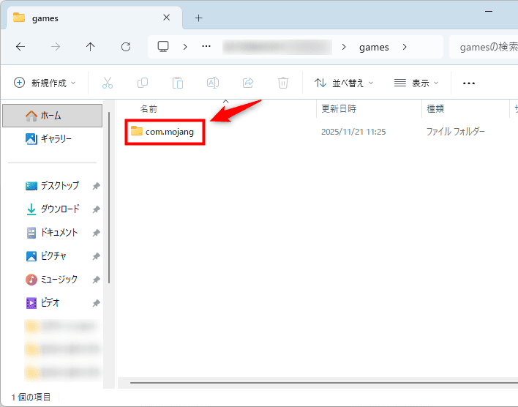Open ミュージック in the sidebar
The image size is (518, 407).
click(52, 280)
